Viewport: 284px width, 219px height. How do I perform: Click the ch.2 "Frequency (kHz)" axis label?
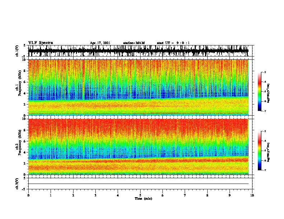click(x=20, y=142)
